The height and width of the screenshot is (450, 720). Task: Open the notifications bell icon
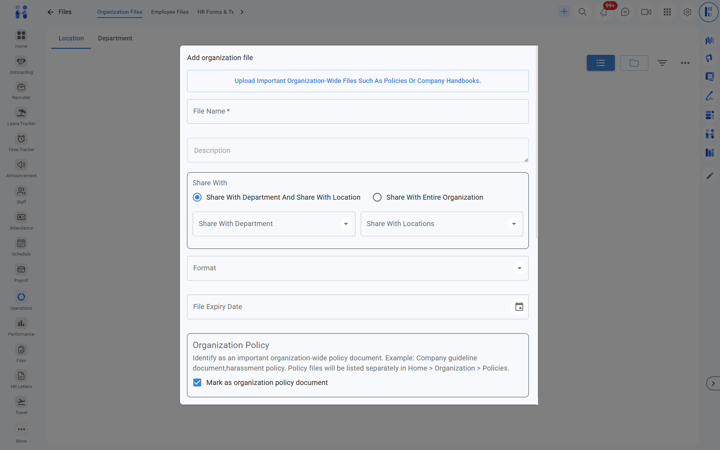(x=603, y=12)
